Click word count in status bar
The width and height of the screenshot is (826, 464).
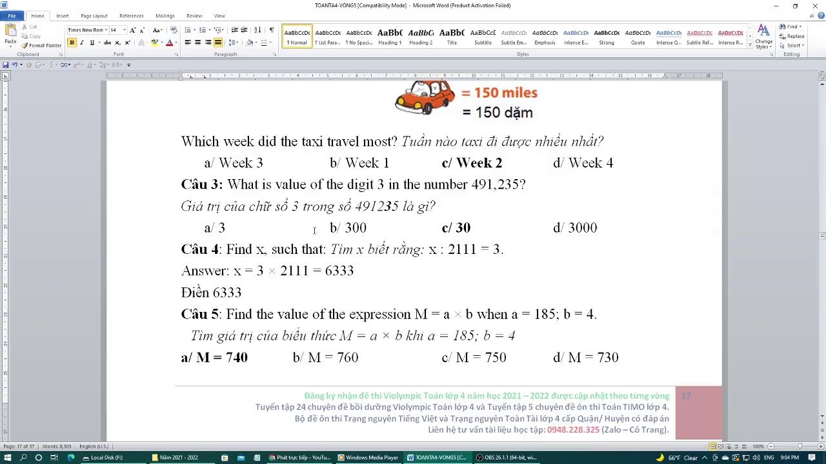[57, 446]
